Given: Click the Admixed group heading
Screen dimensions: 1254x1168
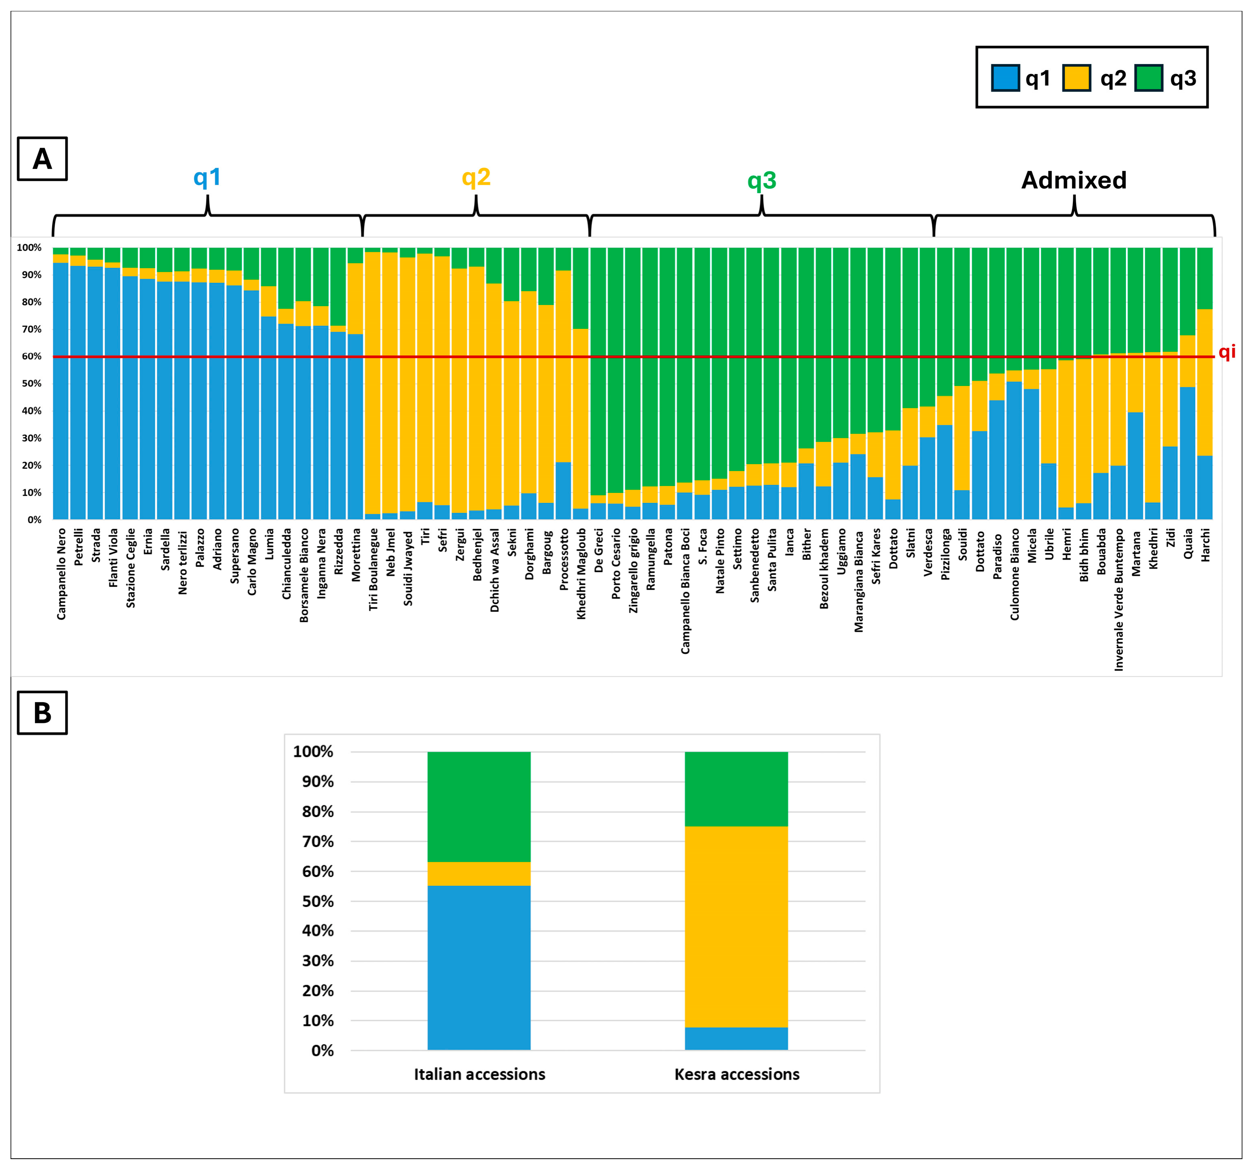Looking at the screenshot, I should [1074, 180].
